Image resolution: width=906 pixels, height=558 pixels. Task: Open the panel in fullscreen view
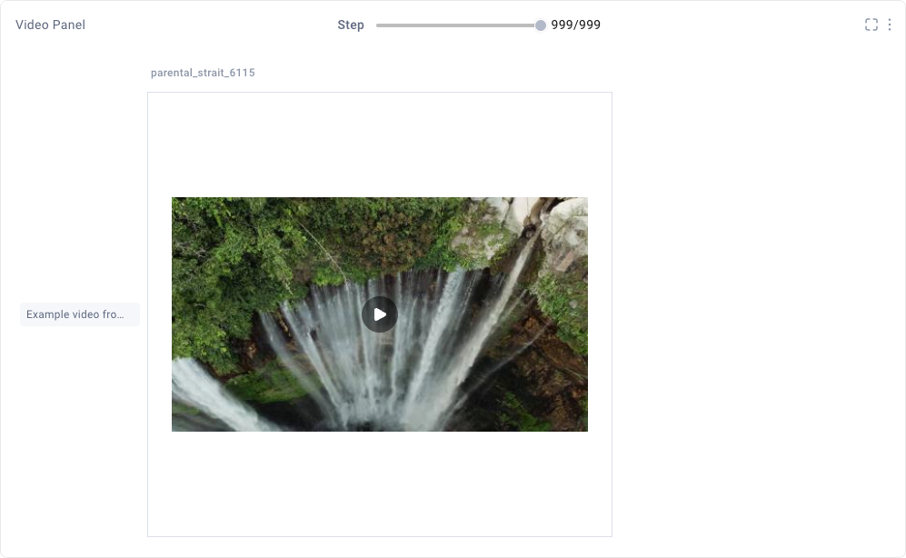[871, 25]
